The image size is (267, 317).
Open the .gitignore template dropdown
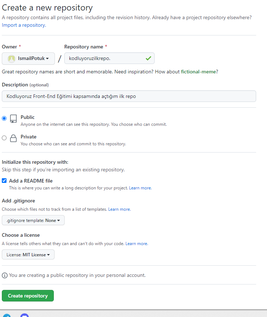33,220
